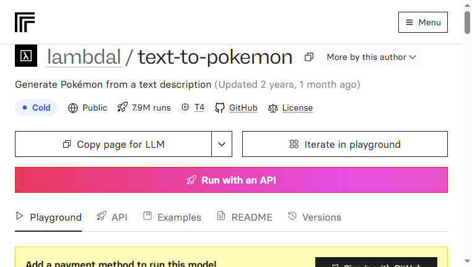Expand the Copy page options chevron
472x267 pixels.
click(x=222, y=144)
